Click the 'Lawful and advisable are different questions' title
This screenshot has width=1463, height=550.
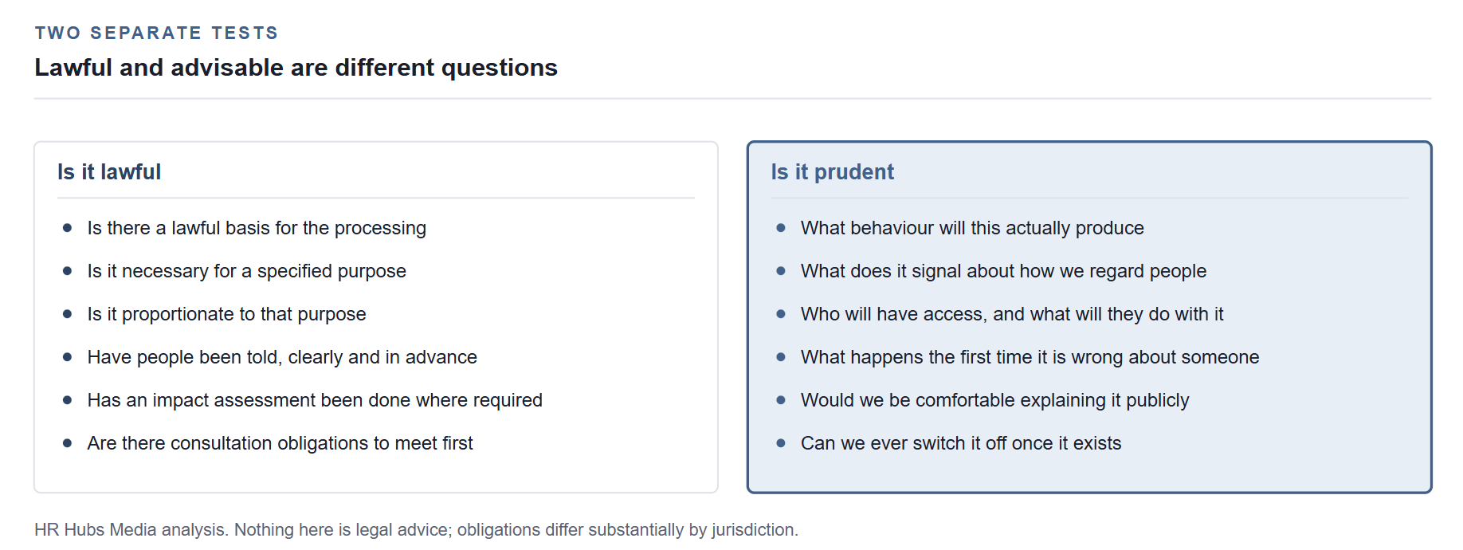point(296,68)
